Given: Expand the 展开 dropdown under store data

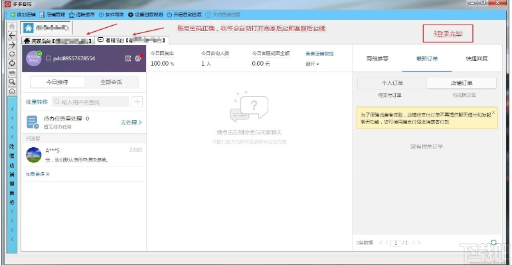Looking at the screenshot, I should click(312, 64).
